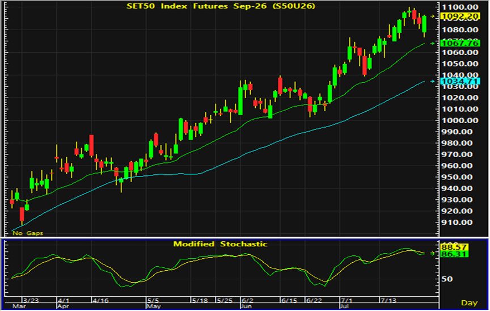Screen dimensions: 490x311
Task: Click the cyan 1034.71 moving average label
Action: [x=460, y=81]
